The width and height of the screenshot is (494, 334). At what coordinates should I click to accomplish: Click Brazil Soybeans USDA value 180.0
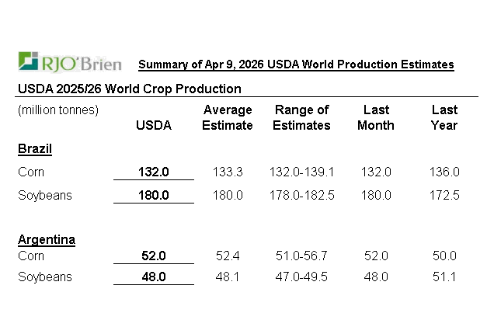click(x=154, y=195)
